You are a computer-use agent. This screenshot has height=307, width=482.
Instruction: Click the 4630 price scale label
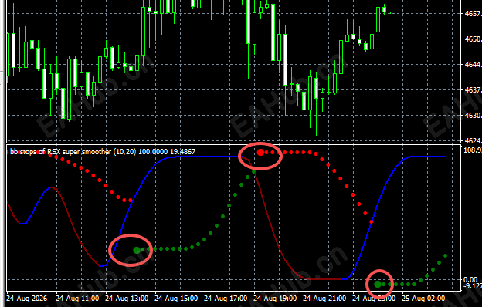(473, 116)
